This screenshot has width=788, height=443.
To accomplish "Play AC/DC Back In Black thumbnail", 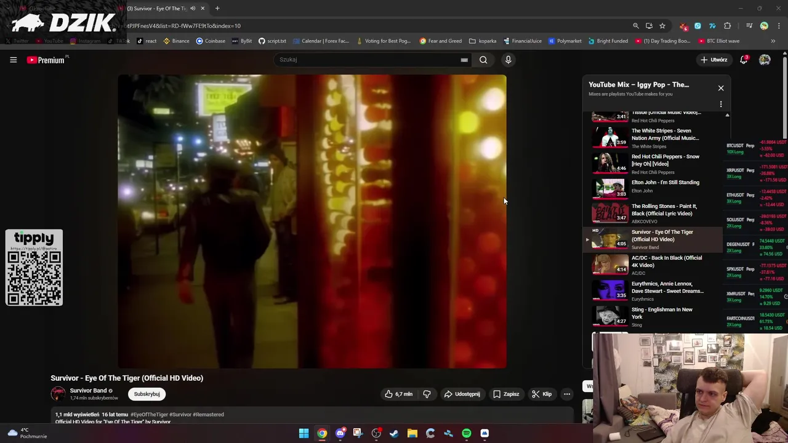I will (x=609, y=265).
